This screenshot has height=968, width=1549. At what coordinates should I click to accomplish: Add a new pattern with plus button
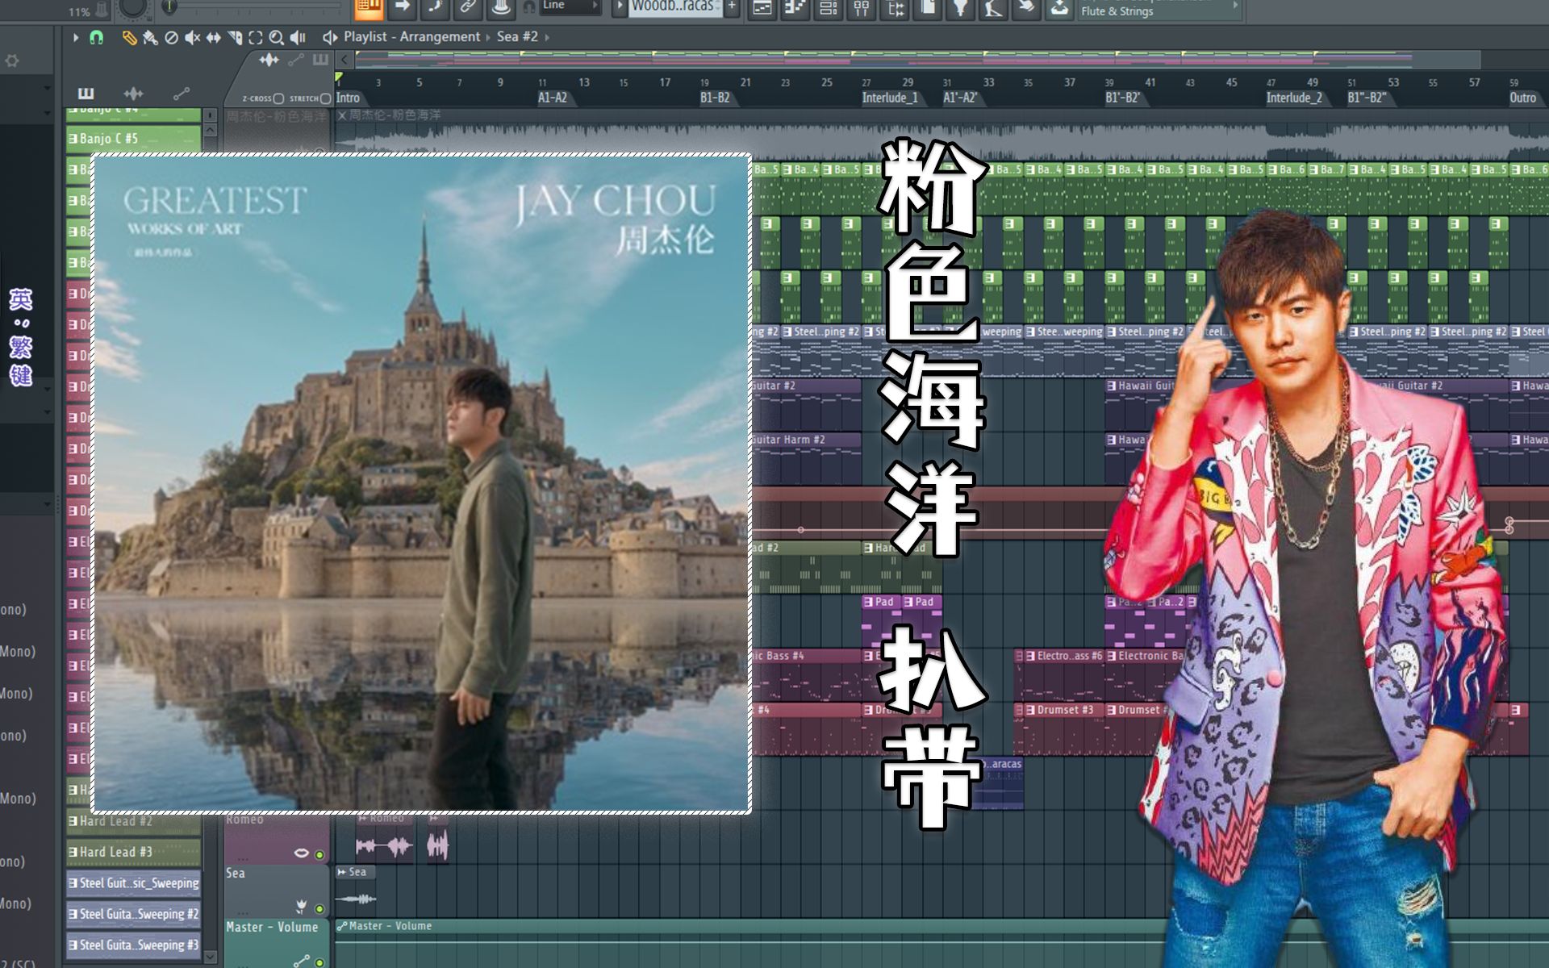(732, 7)
